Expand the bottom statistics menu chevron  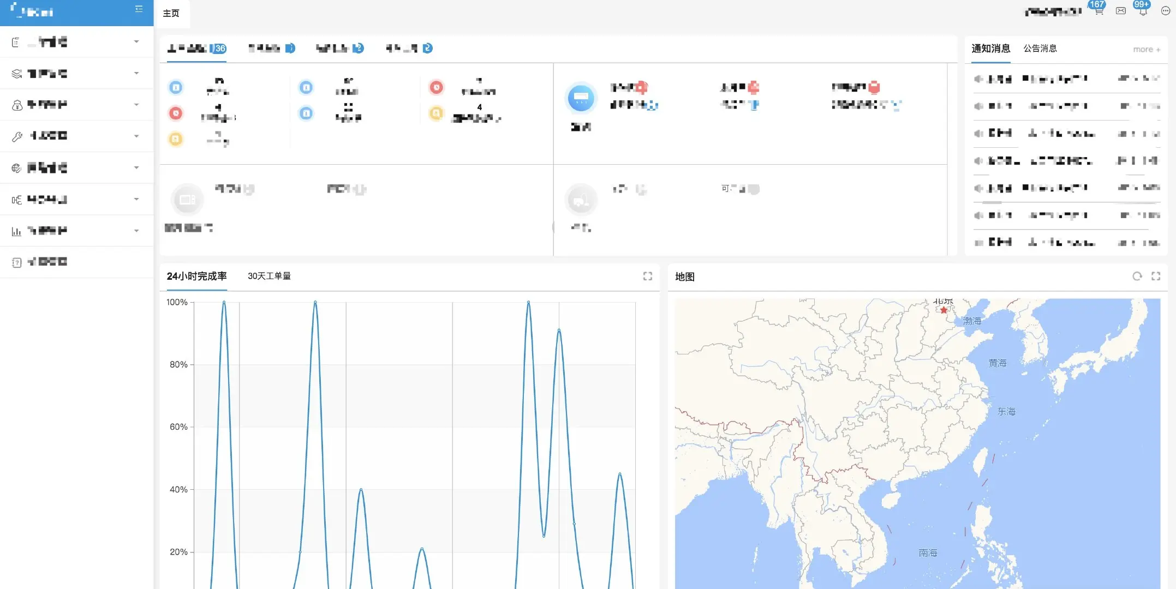136,231
